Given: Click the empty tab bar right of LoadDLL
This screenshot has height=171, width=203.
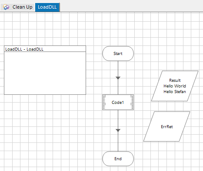Looking at the screenshot, I should coord(130,6).
